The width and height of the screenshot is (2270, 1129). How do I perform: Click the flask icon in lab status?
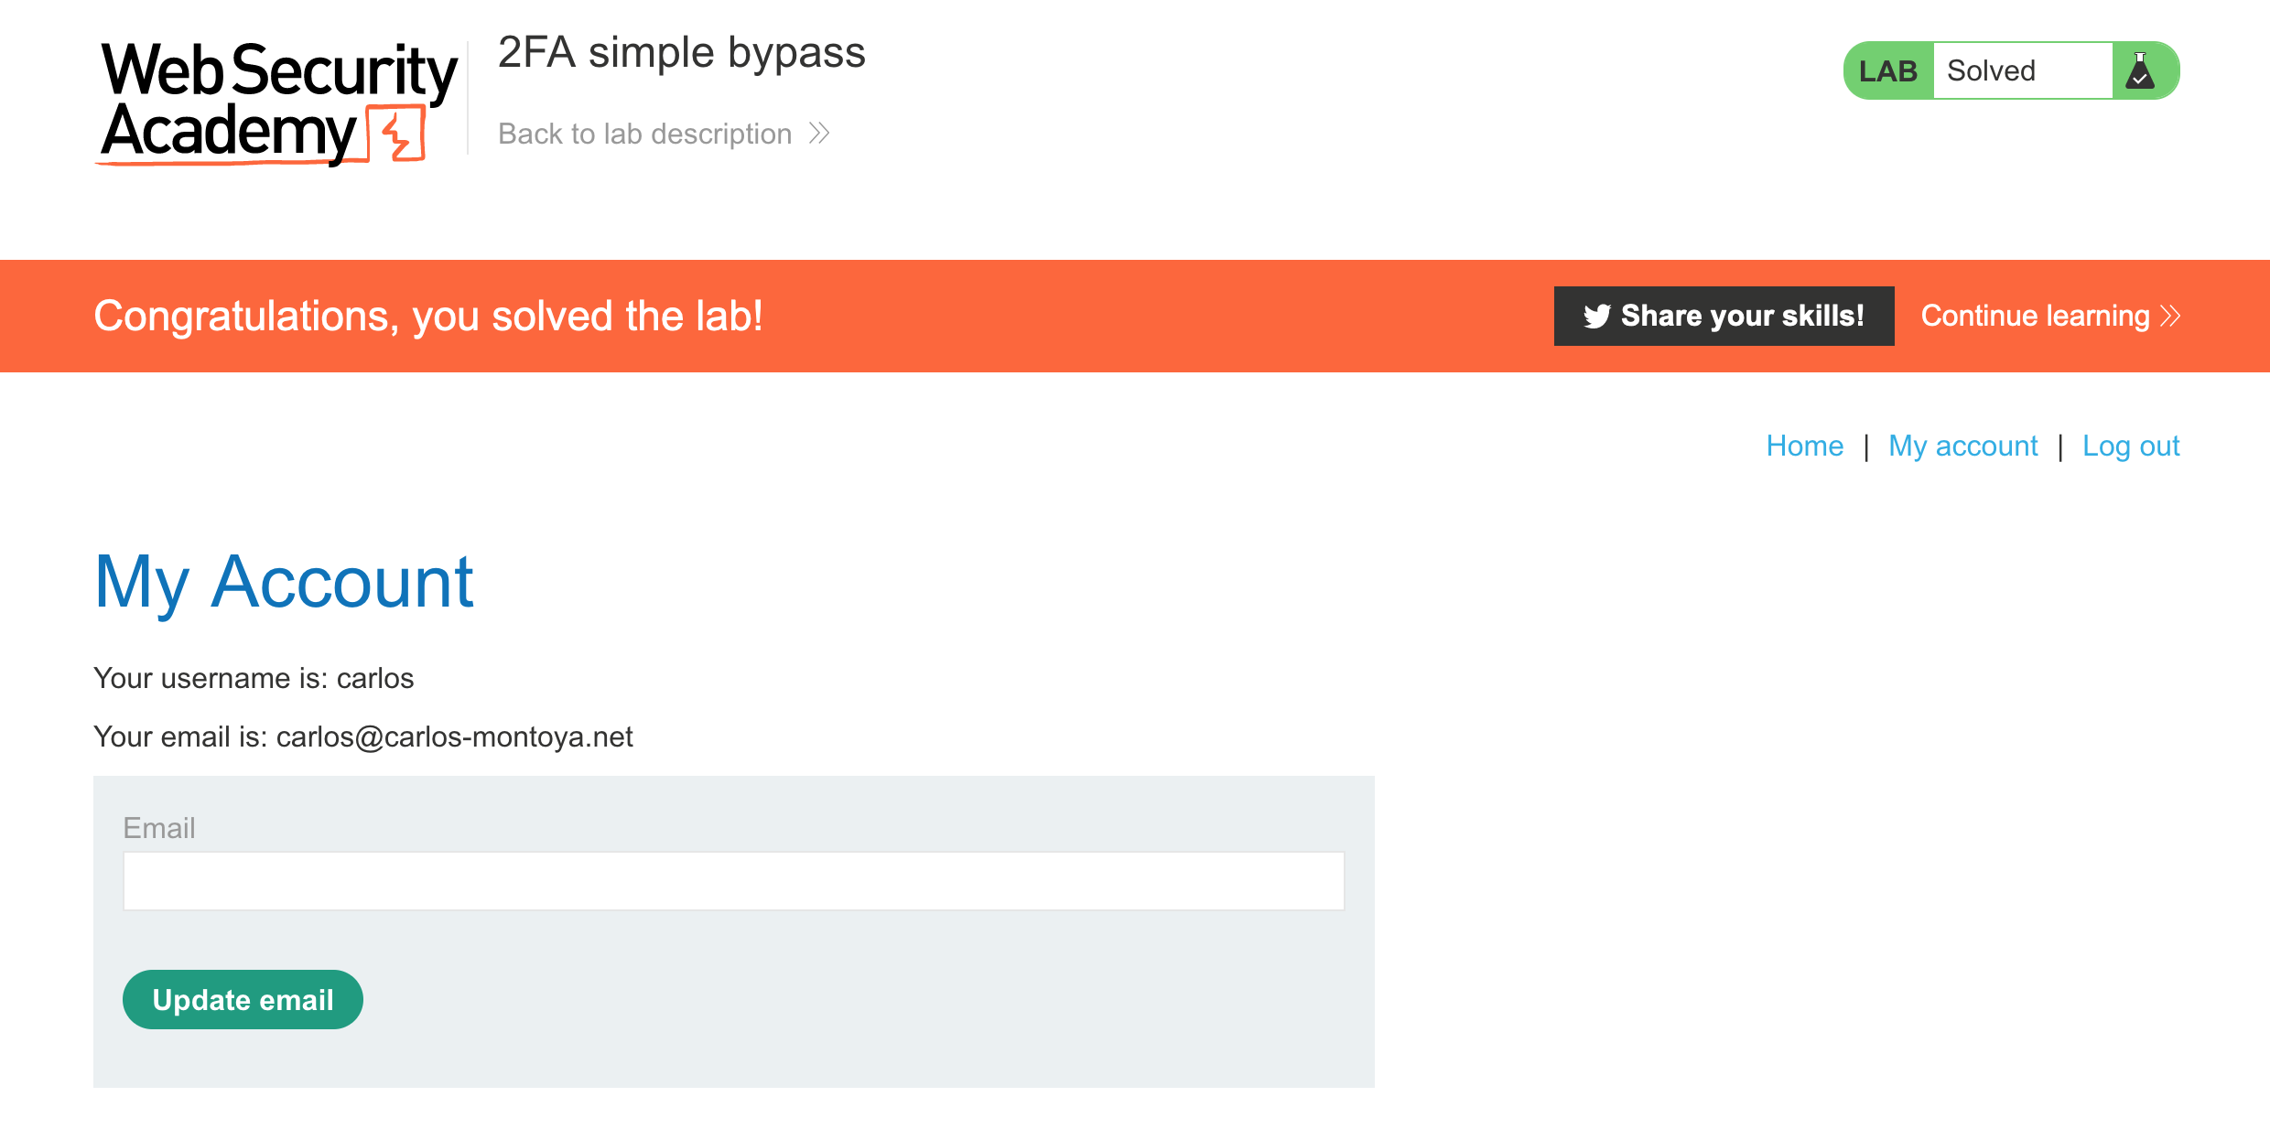[2140, 70]
